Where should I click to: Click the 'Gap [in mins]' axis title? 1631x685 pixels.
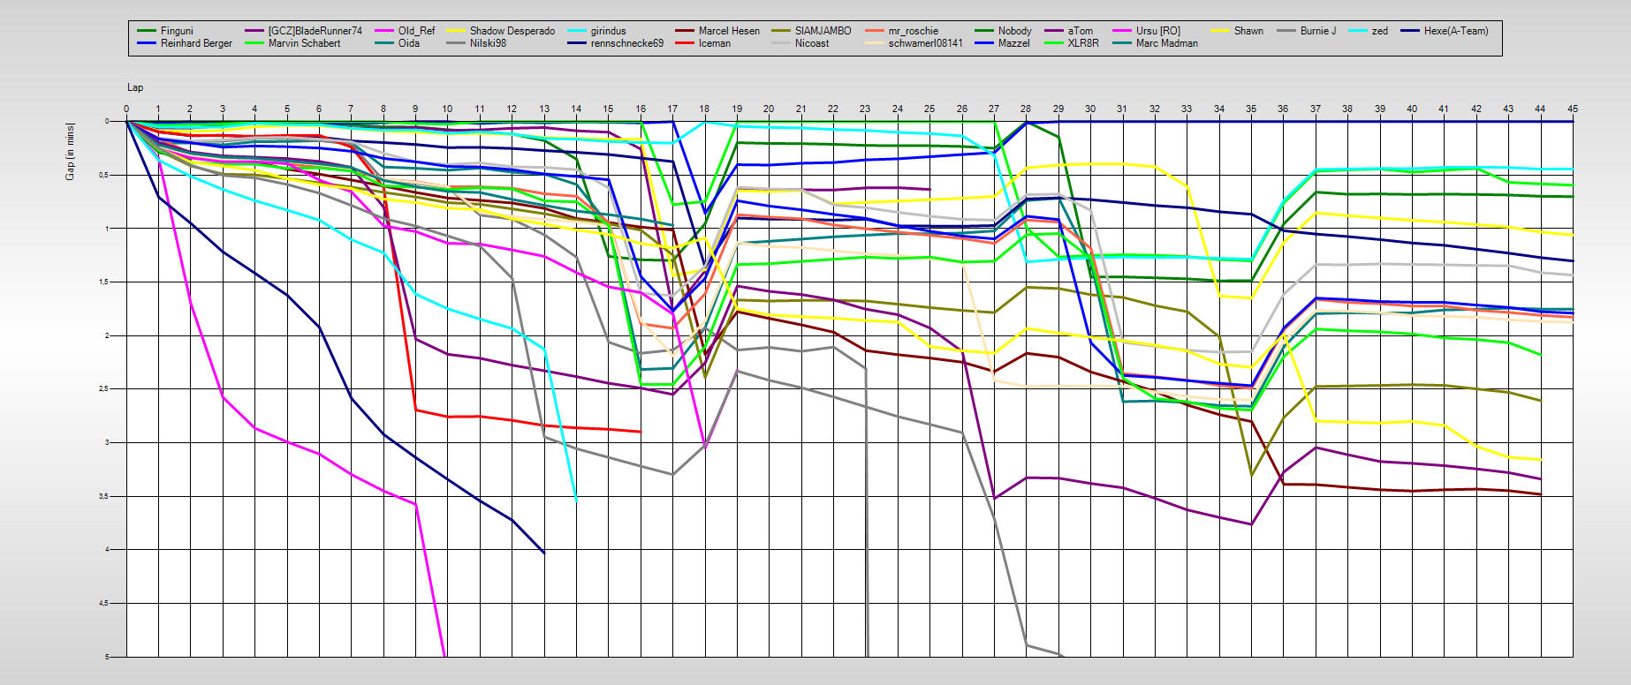pyautogui.click(x=70, y=152)
